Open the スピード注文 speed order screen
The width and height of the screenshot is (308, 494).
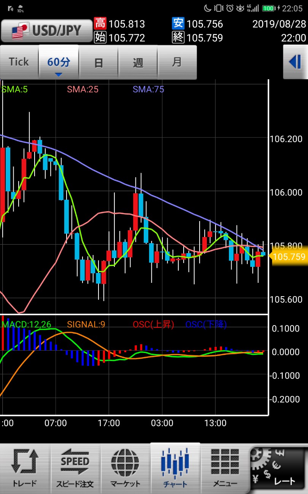coord(75,468)
